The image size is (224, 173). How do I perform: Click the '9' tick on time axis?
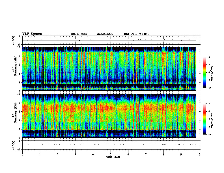[x=181, y=154]
